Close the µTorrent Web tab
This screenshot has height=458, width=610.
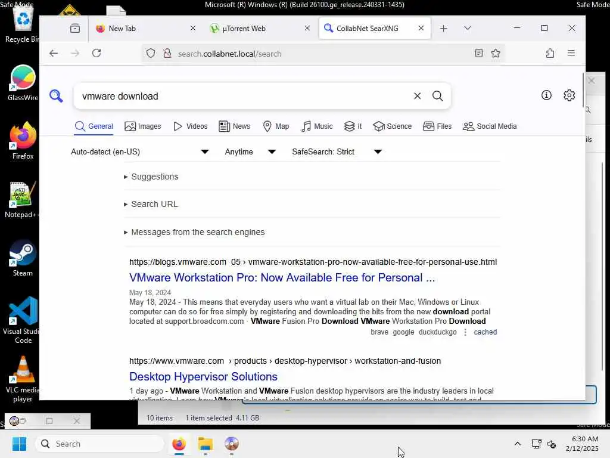coord(307,28)
